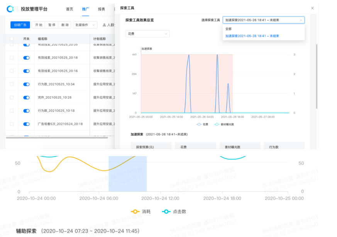Switch to the 首页 tab
This screenshot has height=237, width=337.
(x=69, y=8)
